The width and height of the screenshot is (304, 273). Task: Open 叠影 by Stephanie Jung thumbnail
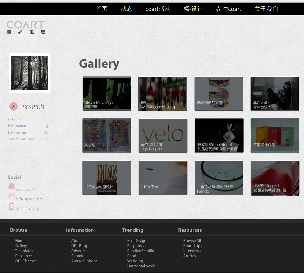pyautogui.click(x=162, y=94)
